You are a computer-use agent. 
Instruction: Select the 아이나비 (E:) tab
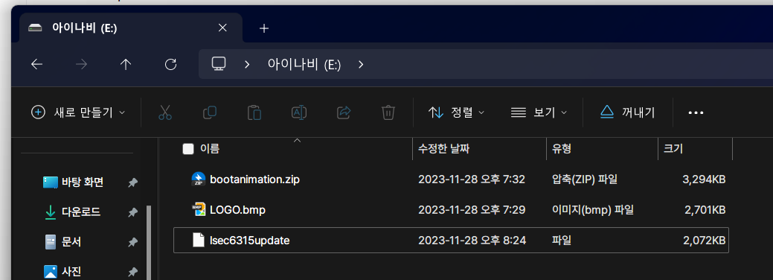tap(131, 28)
